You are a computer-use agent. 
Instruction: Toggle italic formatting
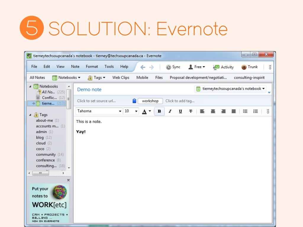[x=170, y=111]
